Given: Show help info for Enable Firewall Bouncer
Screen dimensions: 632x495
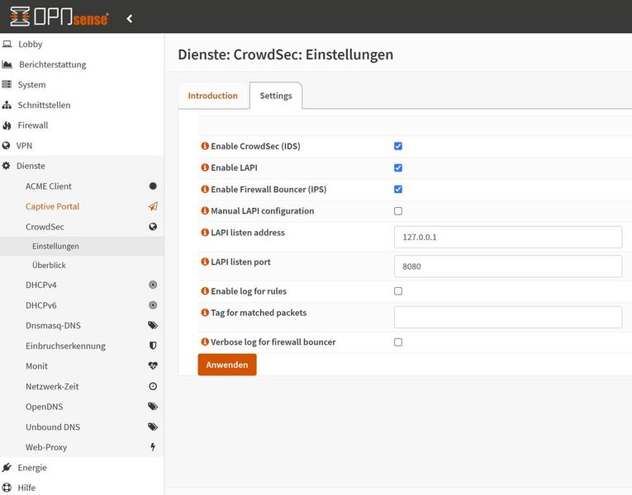Looking at the screenshot, I should click(205, 189).
